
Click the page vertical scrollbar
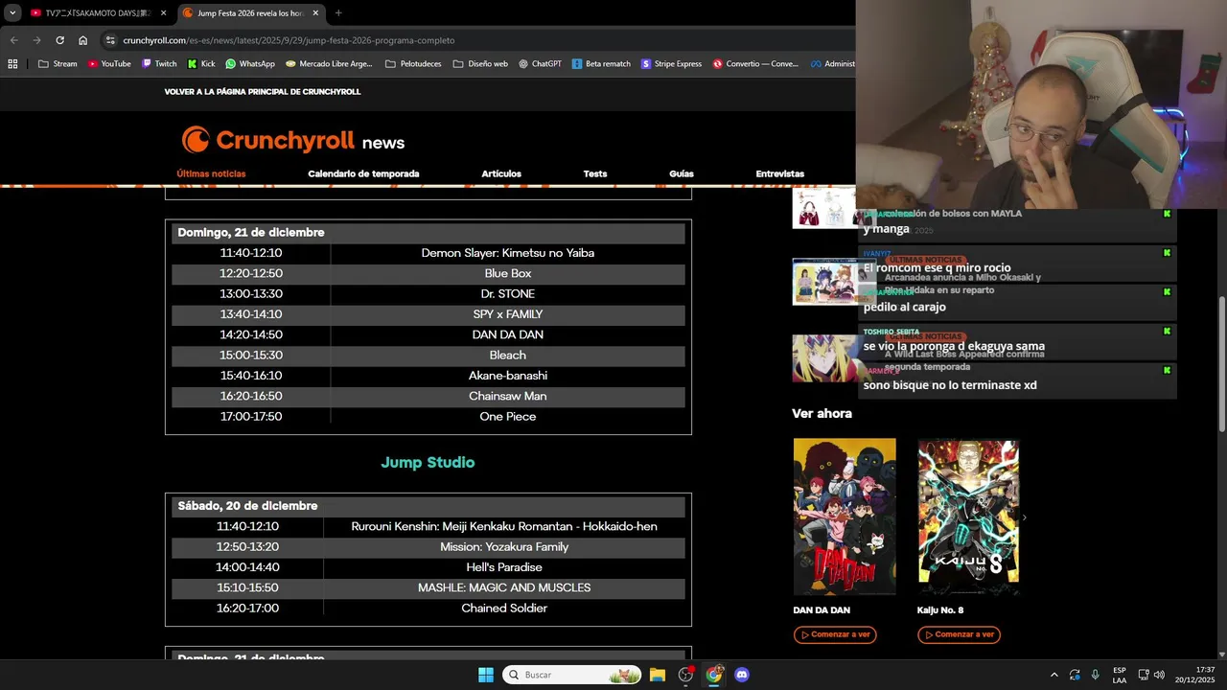pyautogui.click(x=1221, y=364)
